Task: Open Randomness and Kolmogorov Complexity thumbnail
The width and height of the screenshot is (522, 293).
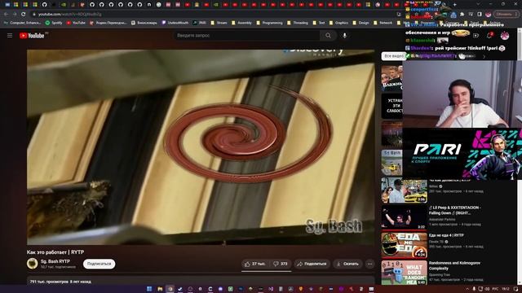Action: pyautogui.click(x=405, y=273)
